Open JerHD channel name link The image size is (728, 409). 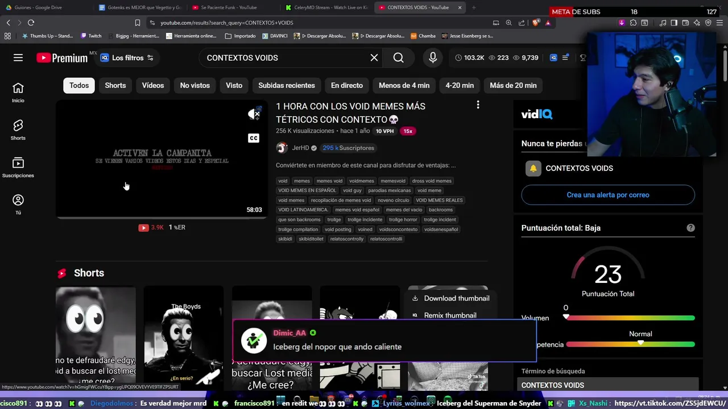pos(300,148)
